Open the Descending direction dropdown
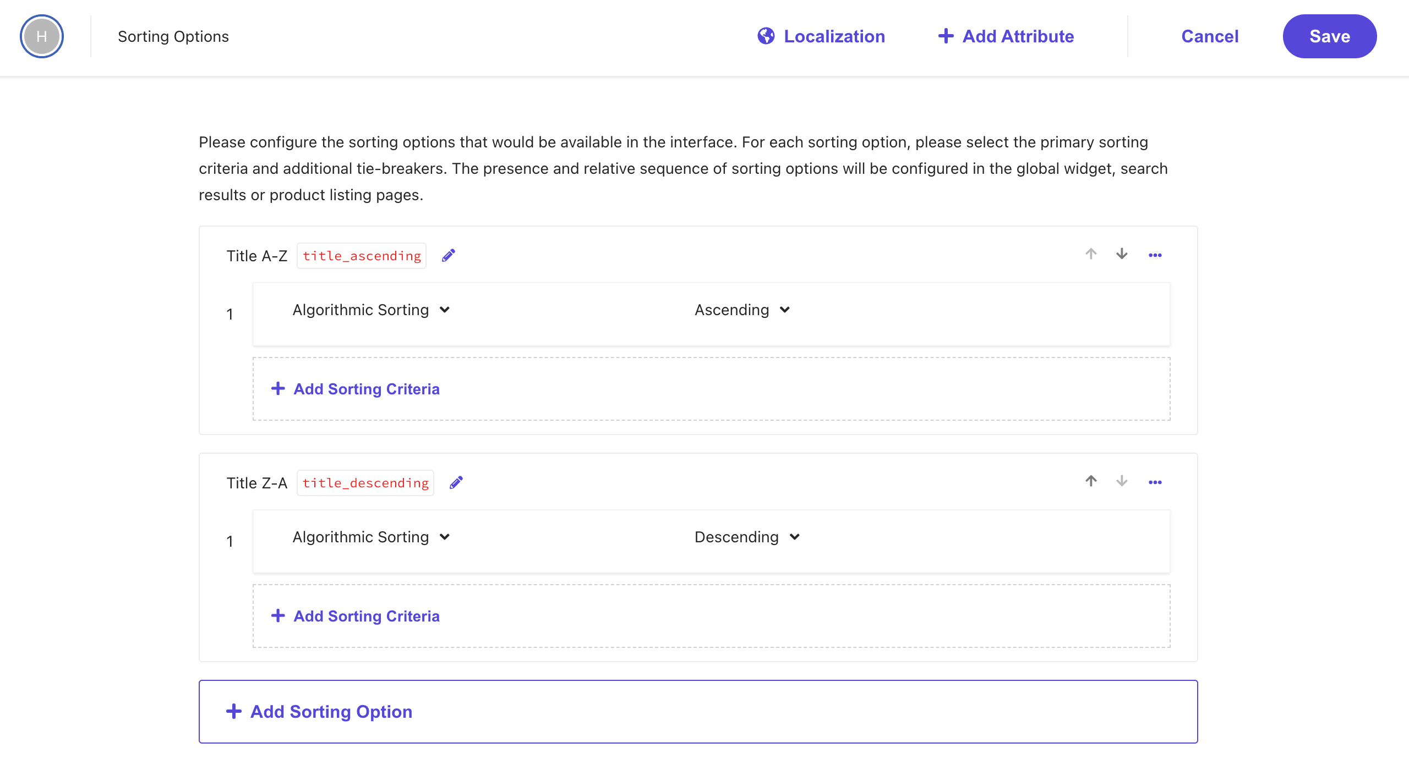 (747, 537)
